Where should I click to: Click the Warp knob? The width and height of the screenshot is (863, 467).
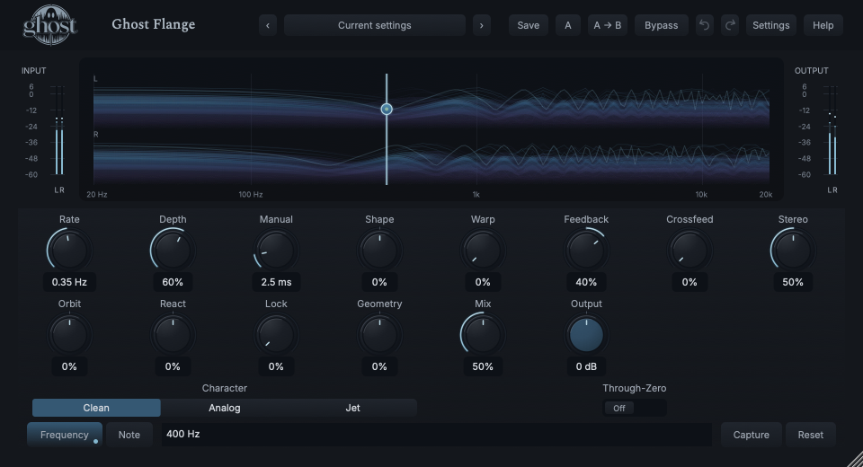tap(483, 251)
